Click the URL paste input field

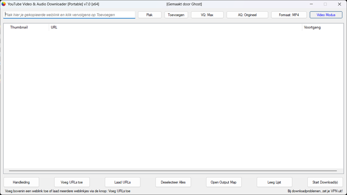(x=69, y=15)
